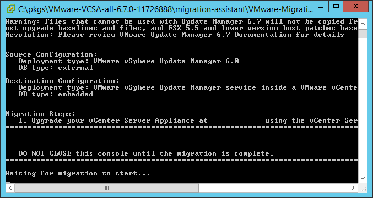Click the 'DB type: external' line
The width and height of the screenshot is (373, 198).
click(56, 68)
